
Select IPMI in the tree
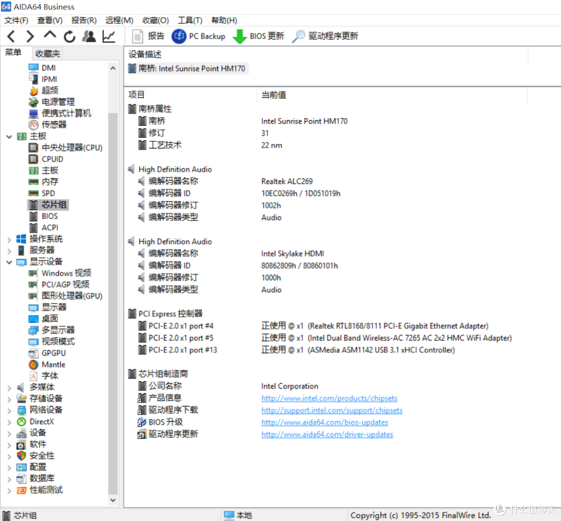tap(43, 79)
